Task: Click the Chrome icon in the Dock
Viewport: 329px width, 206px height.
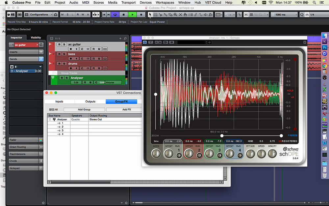Action: pos(324,66)
